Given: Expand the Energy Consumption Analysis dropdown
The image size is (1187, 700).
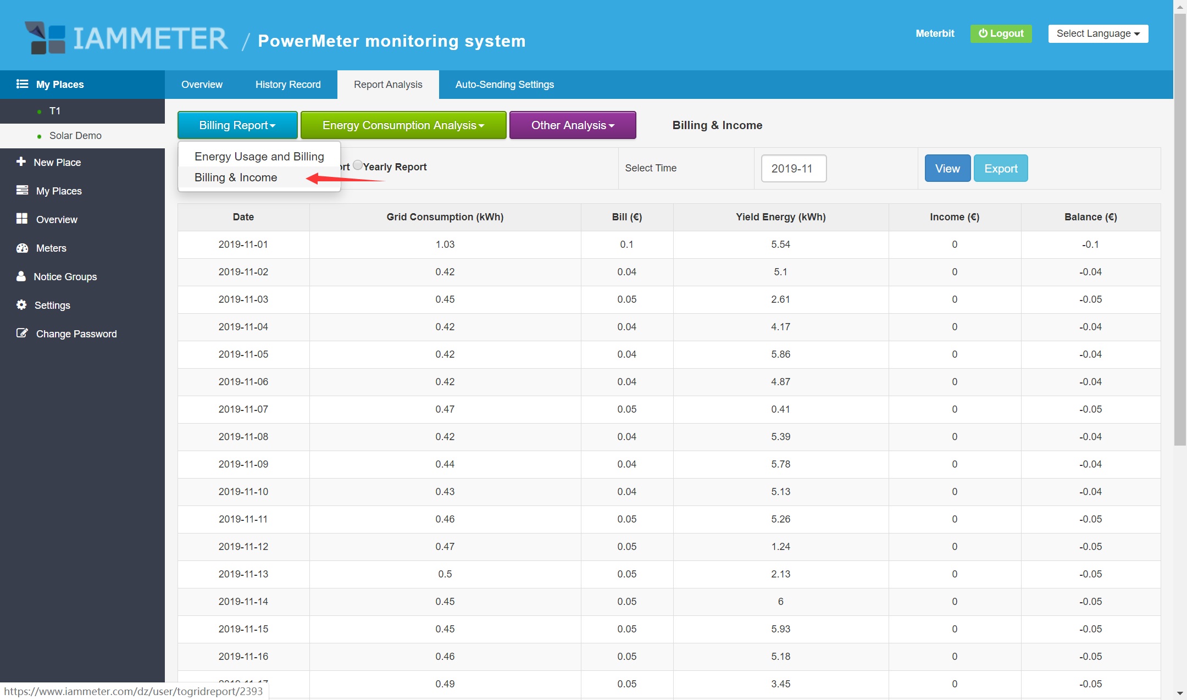Looking at the screenshot, I should pos(403,125).
